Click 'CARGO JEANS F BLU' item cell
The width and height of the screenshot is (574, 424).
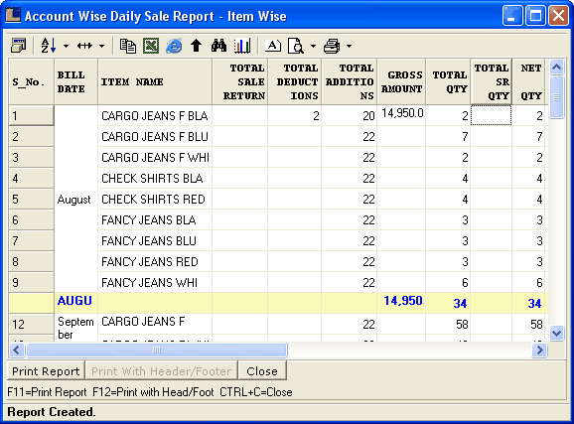pos(155,137)
